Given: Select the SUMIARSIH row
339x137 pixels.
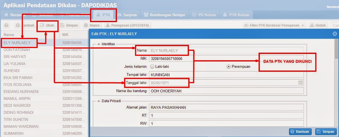Looking at the screenshot, I should pyautogui.click(x=44, y=133).
